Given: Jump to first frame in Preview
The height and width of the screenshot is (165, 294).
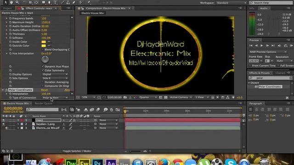Looking at the screenshot, I should point(251,45).
